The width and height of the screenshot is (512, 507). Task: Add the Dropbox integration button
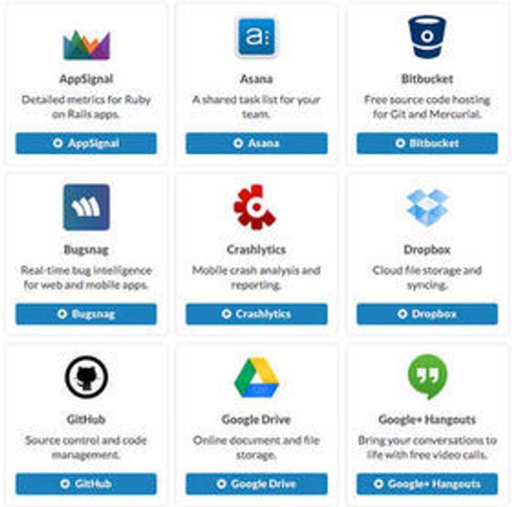pos(427,314)
